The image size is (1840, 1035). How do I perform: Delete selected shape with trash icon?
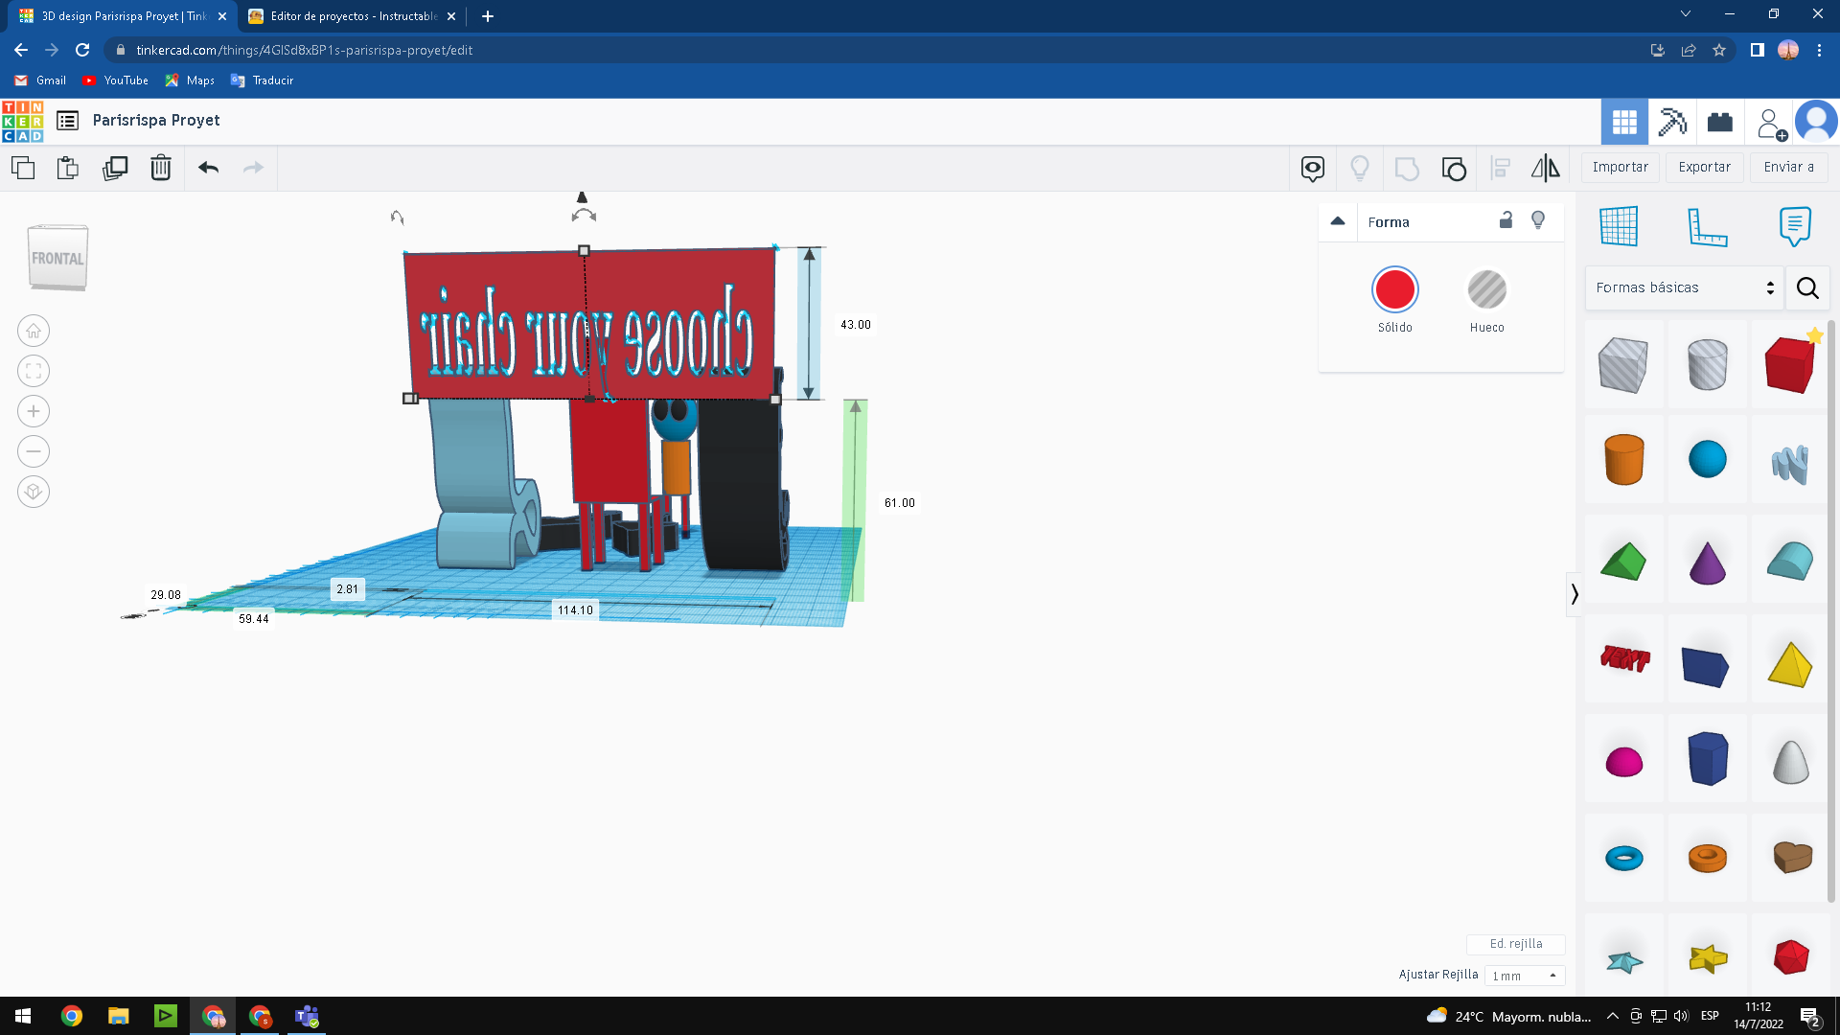[161, 169]
